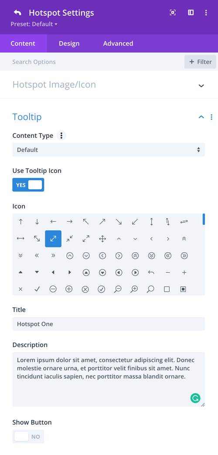
Task: Click the + Filter button
Action: click(x=201, y=62)
